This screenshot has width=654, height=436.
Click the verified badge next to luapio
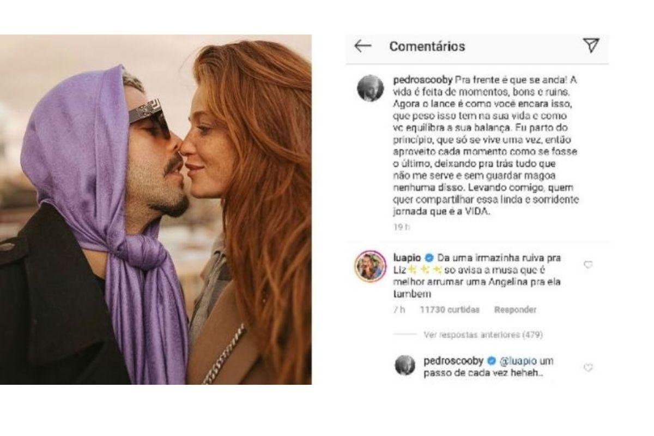click(x=429, y=257)
